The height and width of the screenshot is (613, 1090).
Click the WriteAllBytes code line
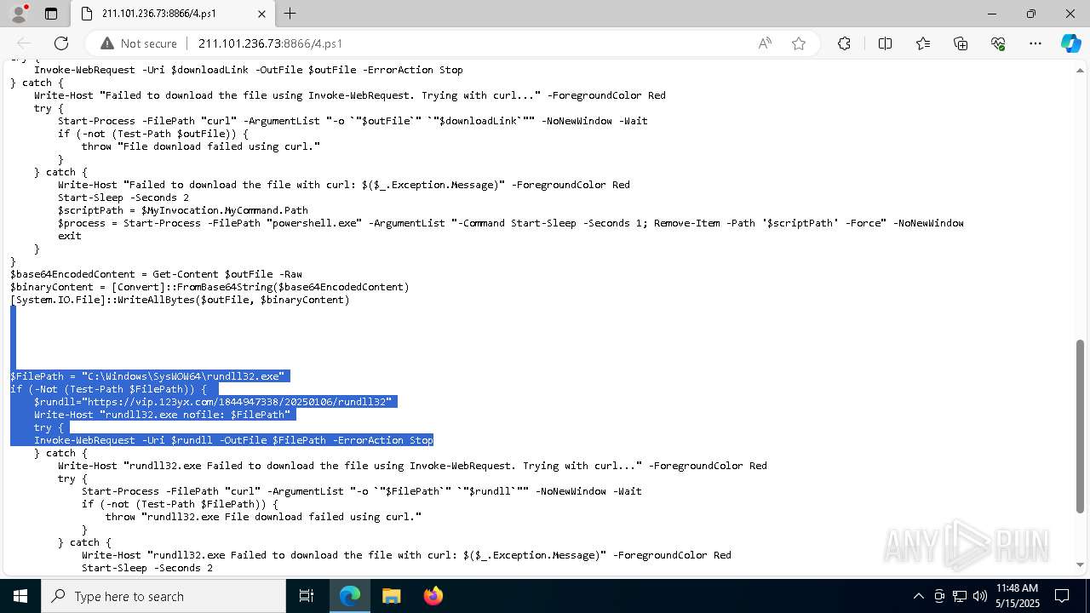(180, 300)
